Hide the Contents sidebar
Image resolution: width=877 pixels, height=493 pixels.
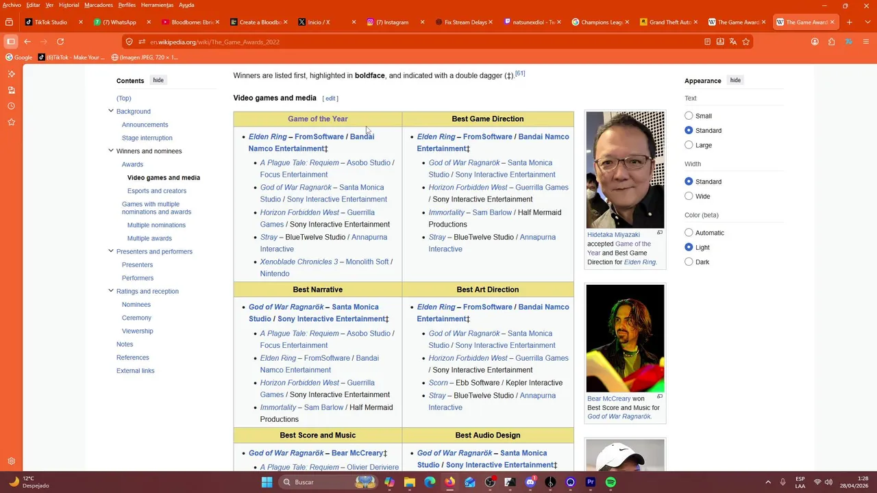click(158, 80)
